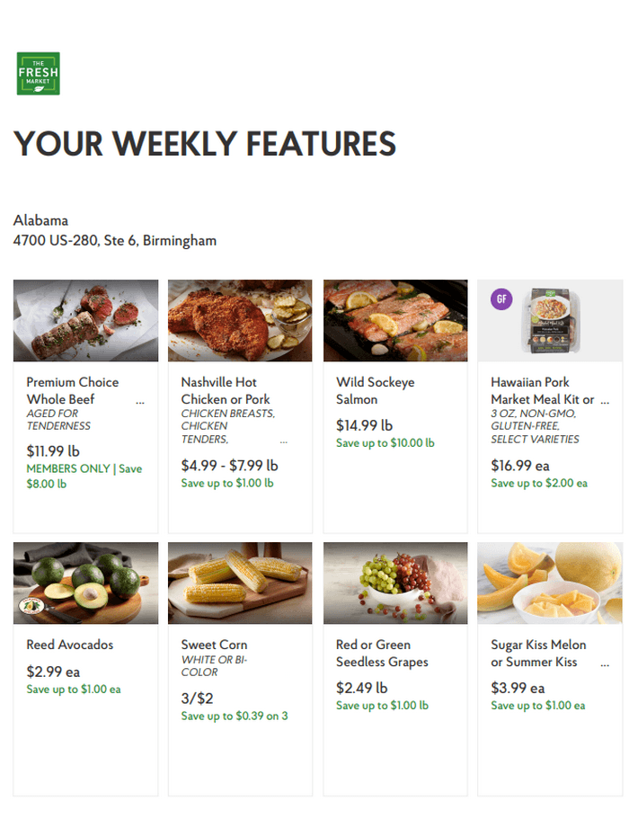Viewport: 629px width, 819px height.
Task: Open the Sweet Corn image
Action: point(240,583)
